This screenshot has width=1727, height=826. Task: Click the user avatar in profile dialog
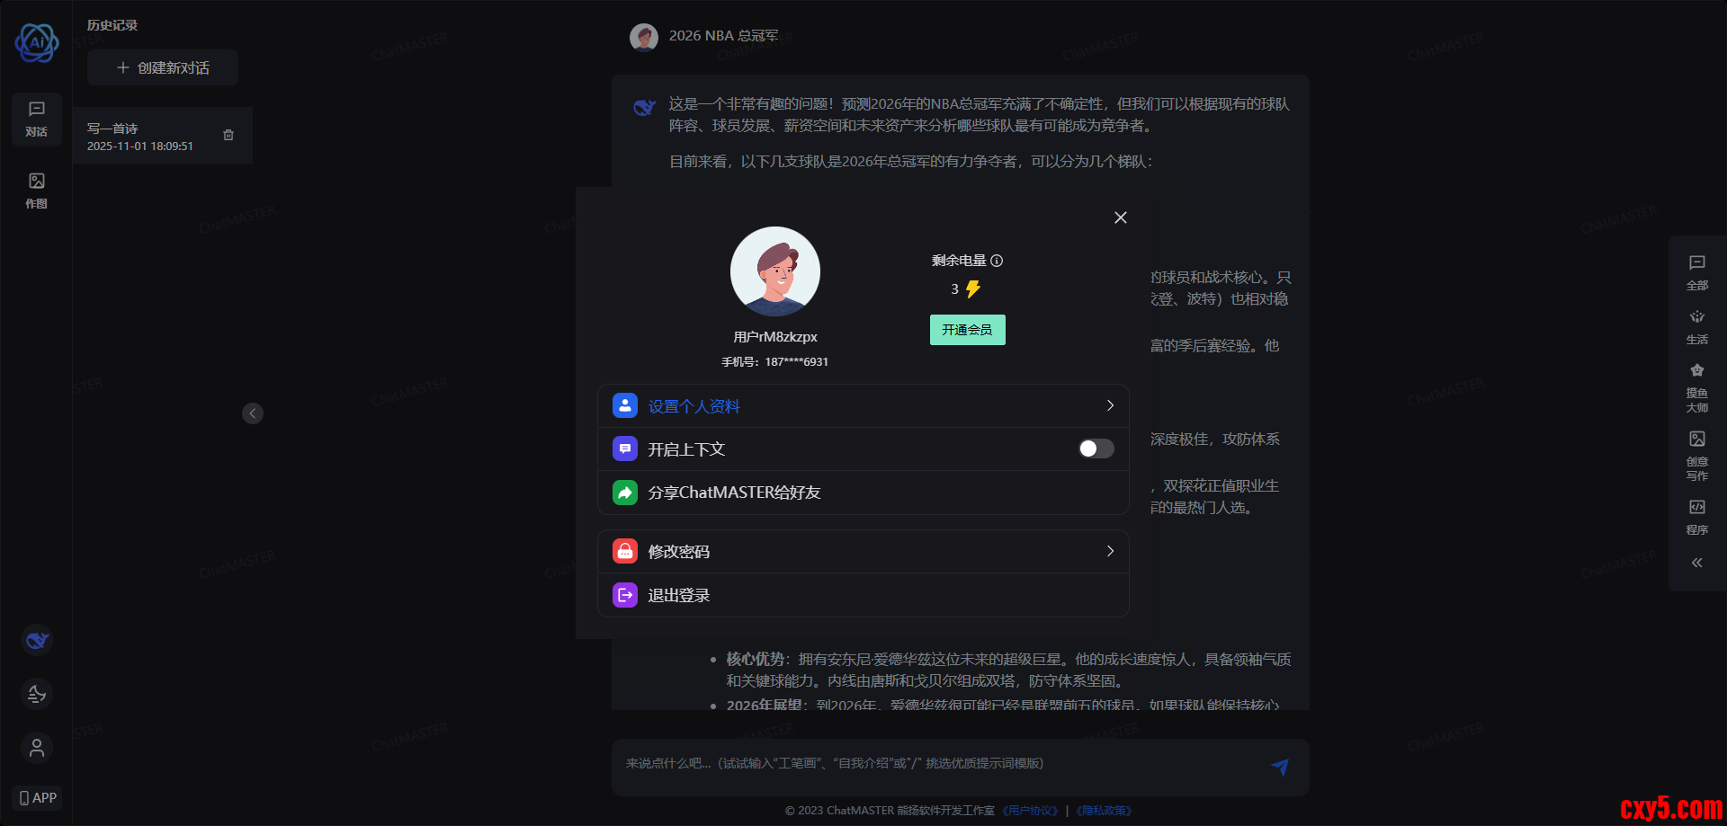tap(775, 271)
